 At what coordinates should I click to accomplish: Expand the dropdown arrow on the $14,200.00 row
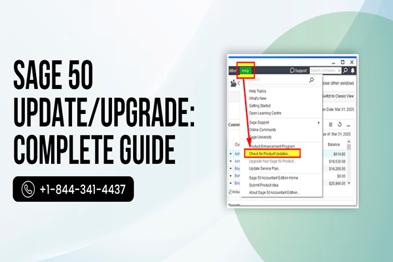(x=231, y=168)
